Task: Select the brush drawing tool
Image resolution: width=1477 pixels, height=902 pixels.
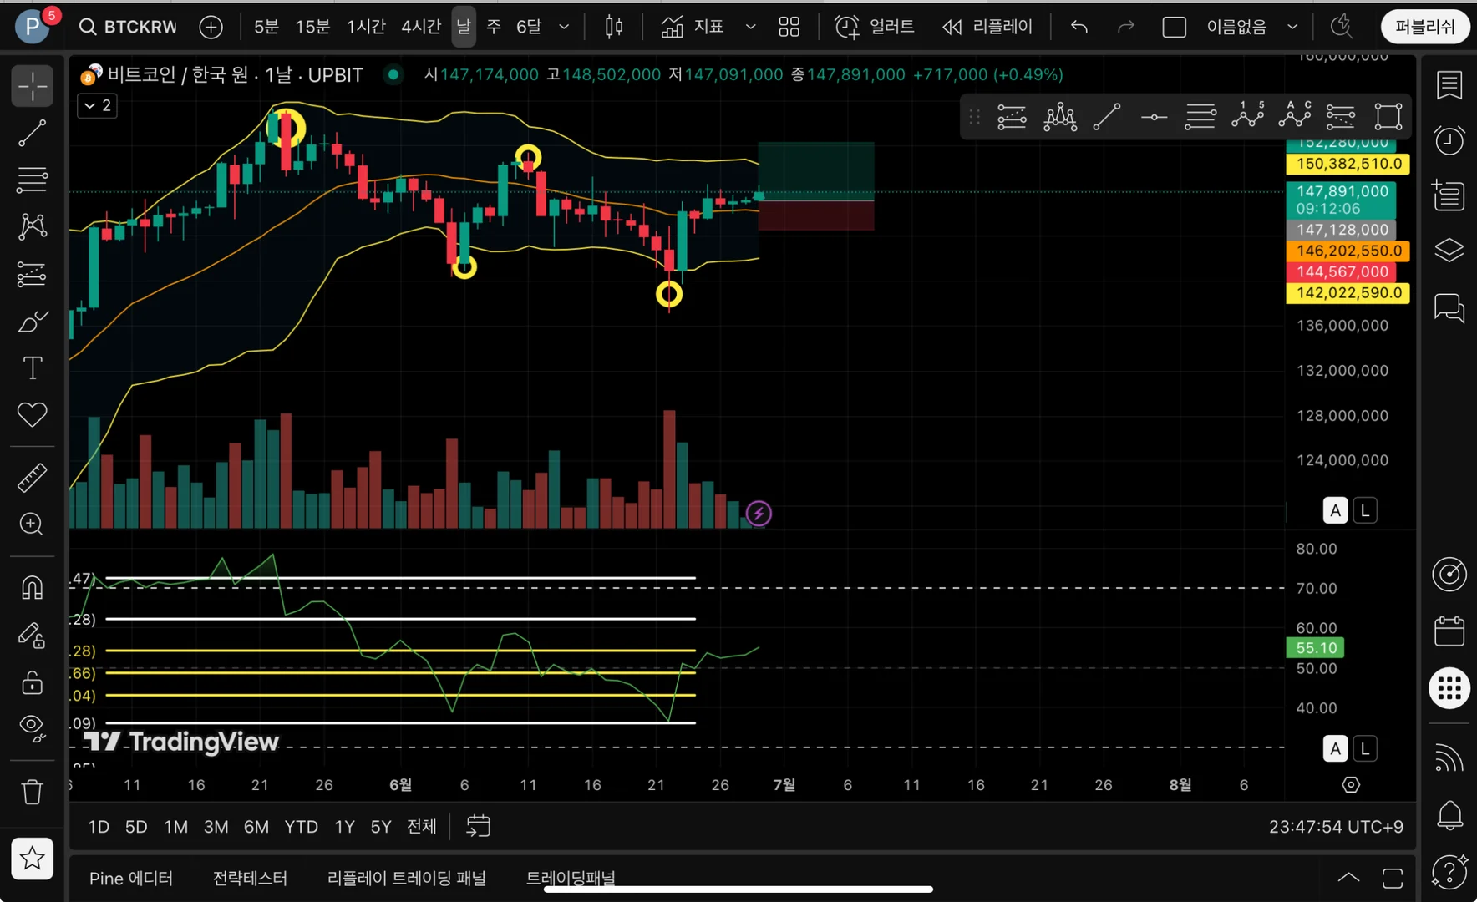Action: click(32, 322)
